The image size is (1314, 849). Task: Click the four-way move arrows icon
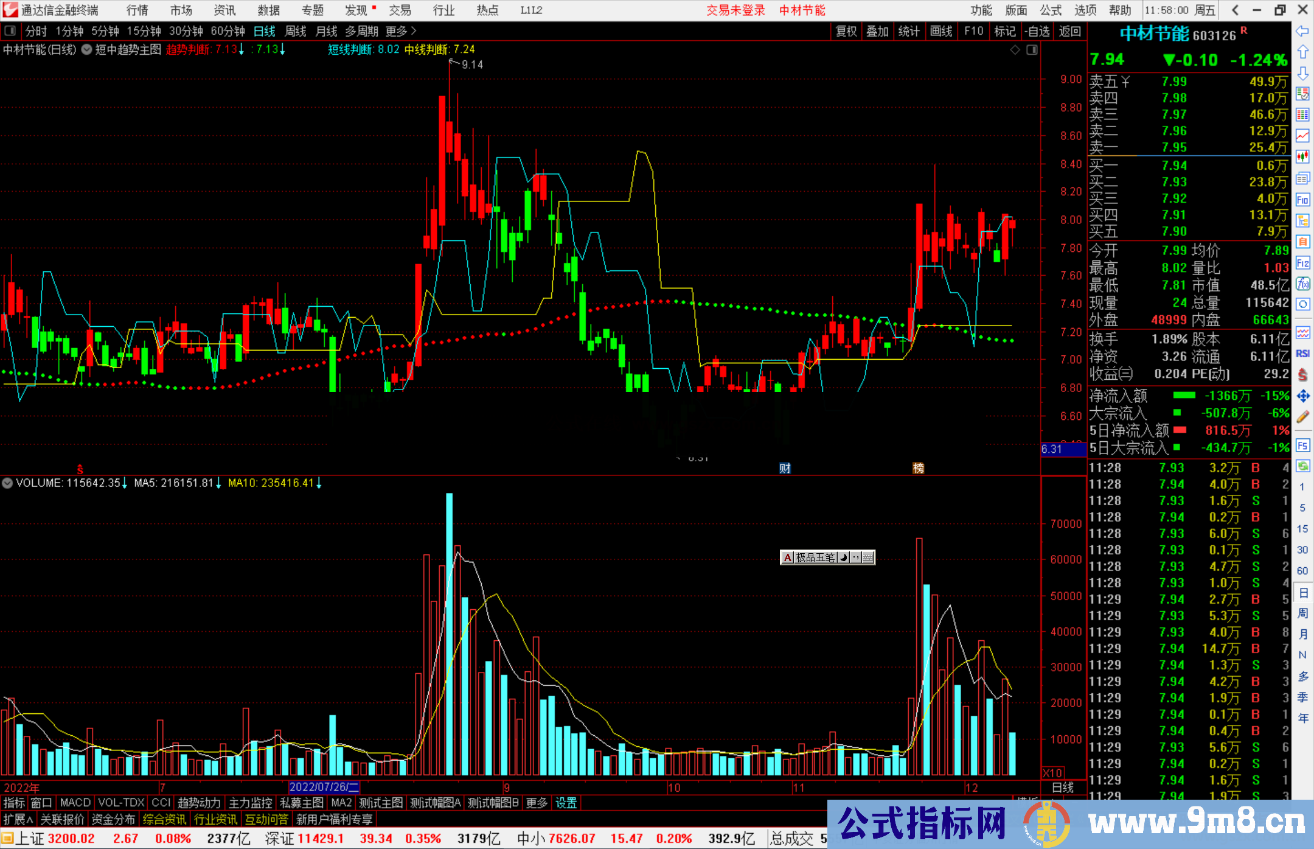(x=1302, y=396)
